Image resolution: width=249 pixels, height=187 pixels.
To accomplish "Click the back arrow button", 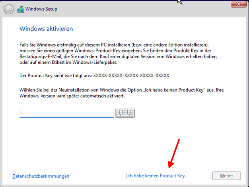I will click(x=8, y=8).
